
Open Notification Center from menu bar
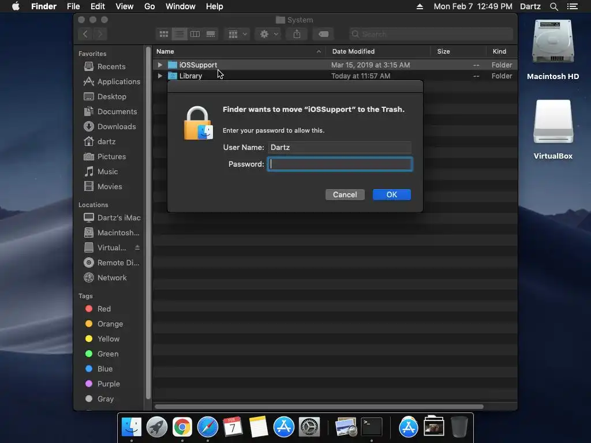(x=572, y=6)
